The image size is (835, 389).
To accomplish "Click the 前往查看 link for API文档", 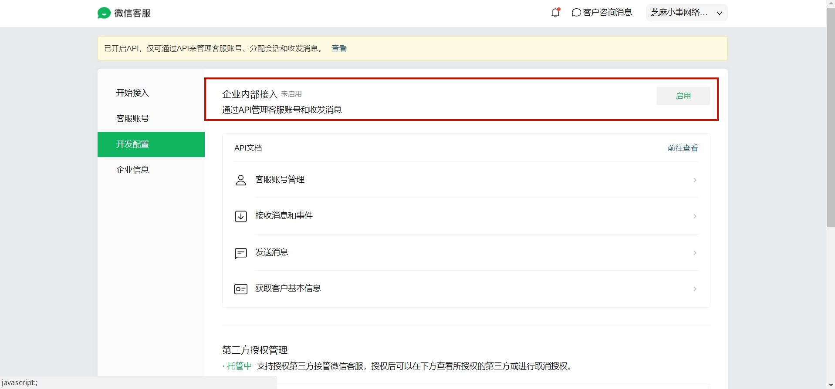I will coord(683,148).
